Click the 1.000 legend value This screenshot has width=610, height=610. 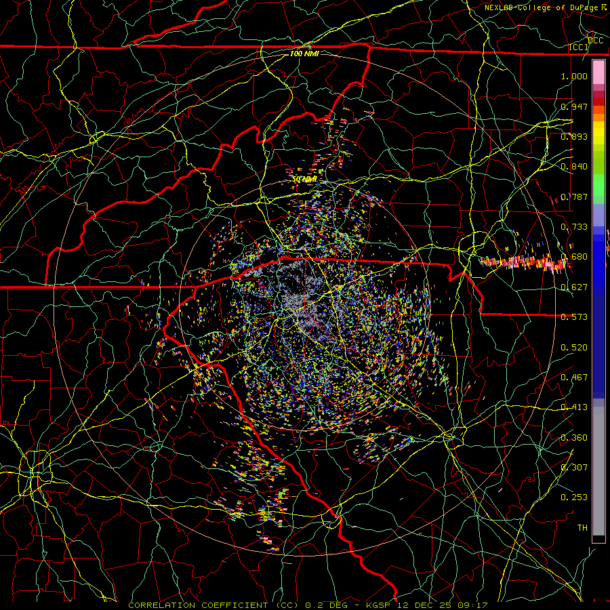(574, 76)
